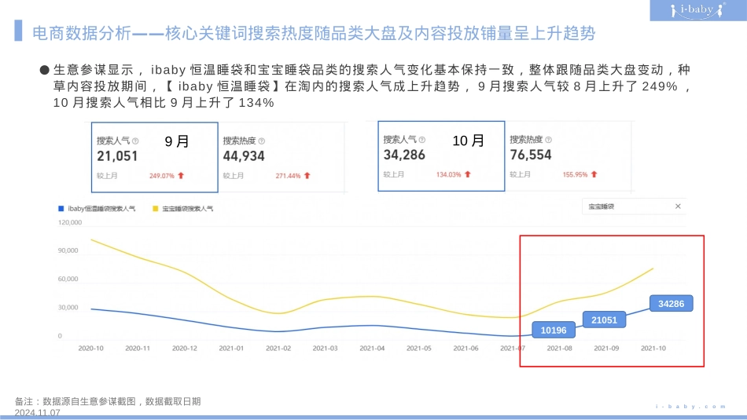The height and width of the screenshot is (420, 747).
Task: Click help icon beside October 搜索热度
Action: tap(548, 140)
